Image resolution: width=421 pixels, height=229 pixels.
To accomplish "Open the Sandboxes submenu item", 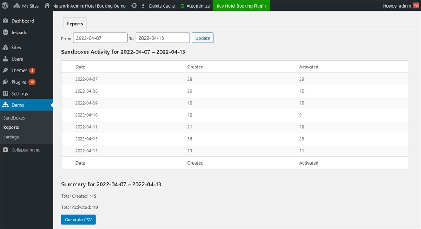I will (x=14, y=118).
